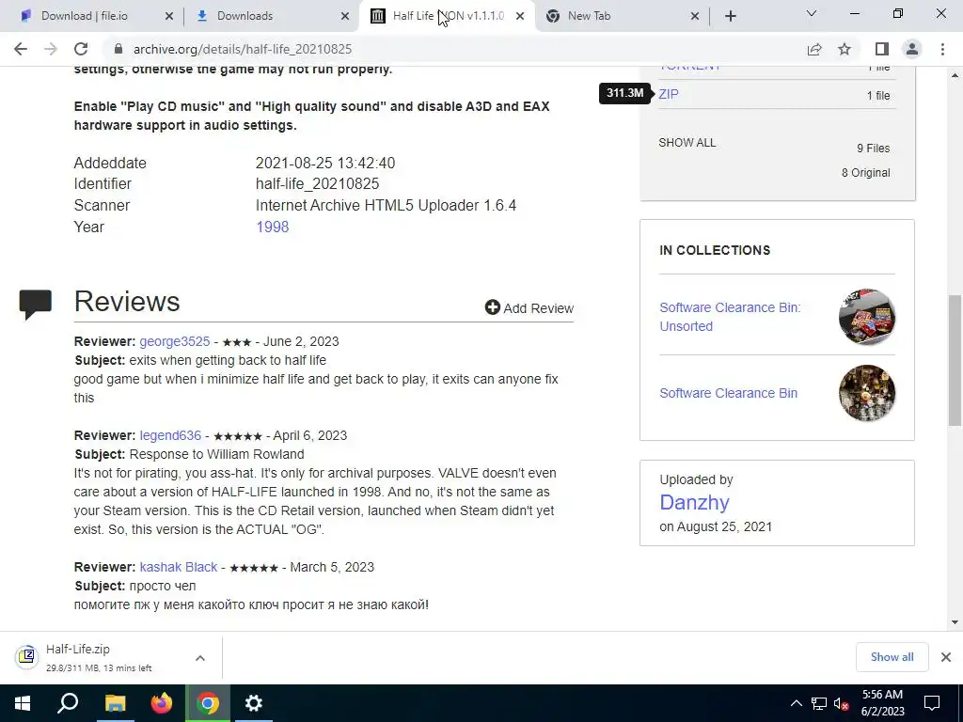This screenshot has height=722, width=963.
Task: Click the network status tray icon
Action: coord(819,703)
